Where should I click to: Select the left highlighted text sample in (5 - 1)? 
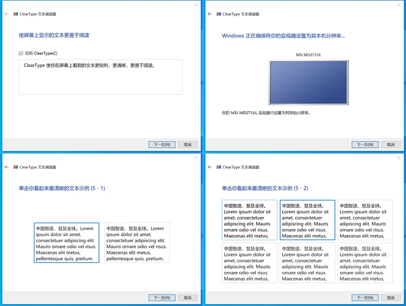(67, 243)
